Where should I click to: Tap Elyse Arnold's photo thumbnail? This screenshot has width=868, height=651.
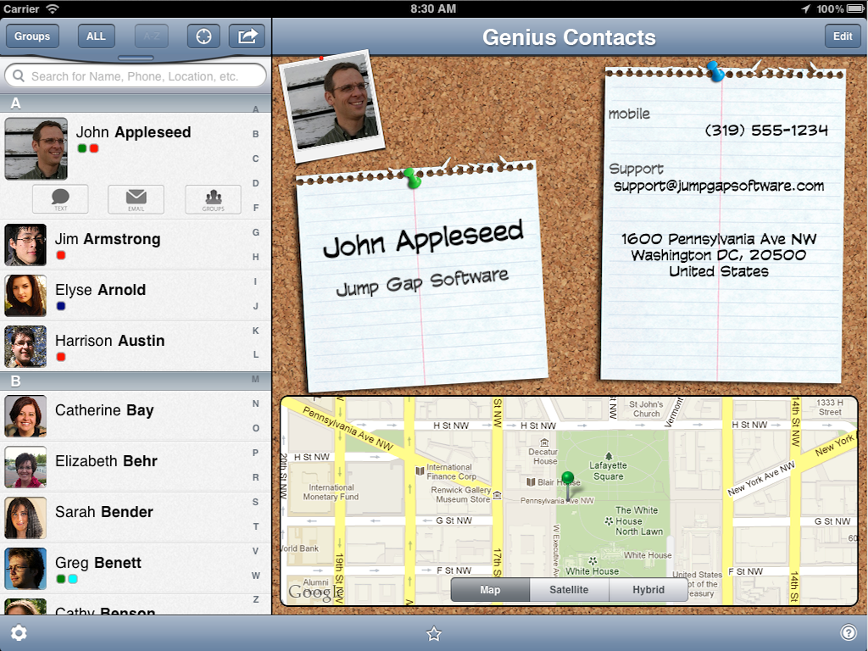(25, 296)
